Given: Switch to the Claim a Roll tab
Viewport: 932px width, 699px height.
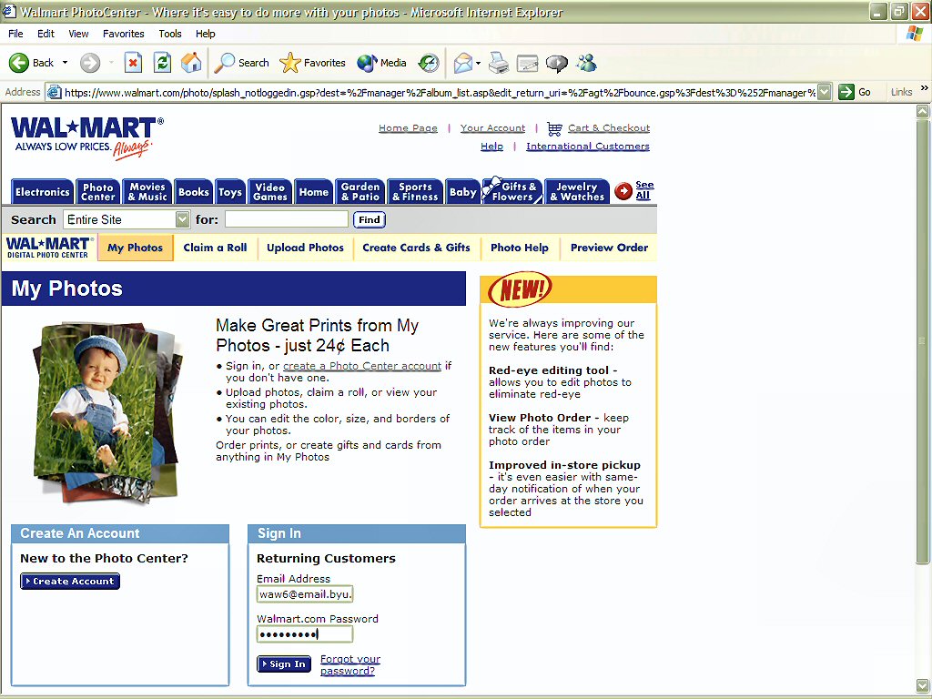Looking at the screenshot, I should (215, 248).
